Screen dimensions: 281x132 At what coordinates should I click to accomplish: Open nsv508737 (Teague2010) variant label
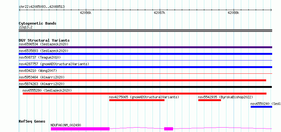coord(40,57)
